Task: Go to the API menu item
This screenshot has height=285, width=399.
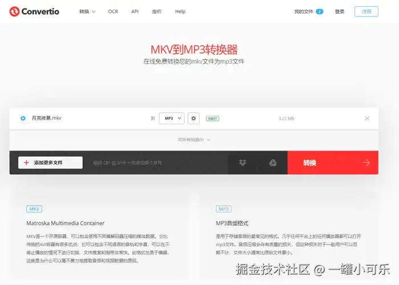Action: click(x=135, y=11)
